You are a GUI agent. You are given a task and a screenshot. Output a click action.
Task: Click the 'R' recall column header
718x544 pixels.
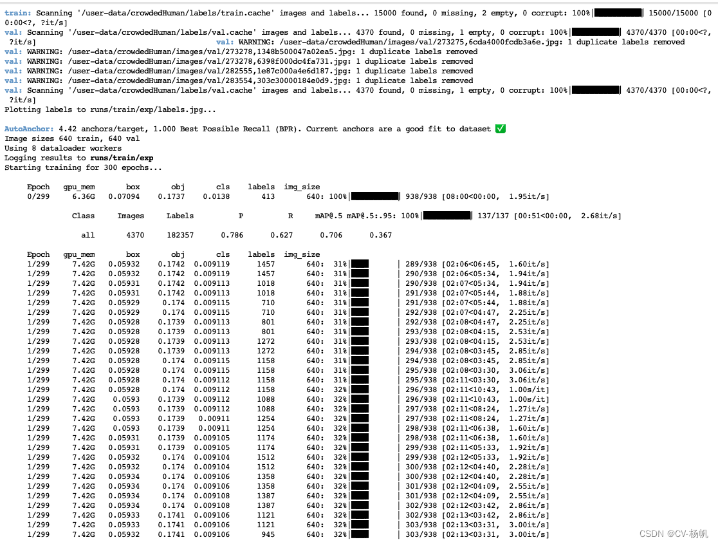pyautogui.click(x=290, y=216)
